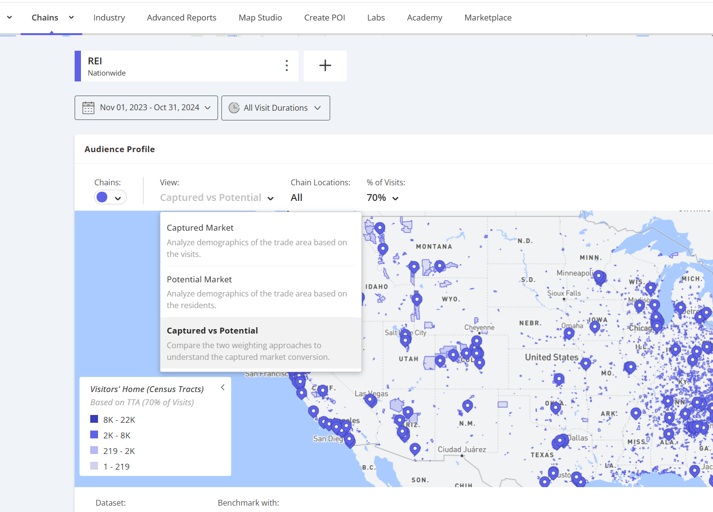
Task: Click the United States map label
Action: coord(552,357)
